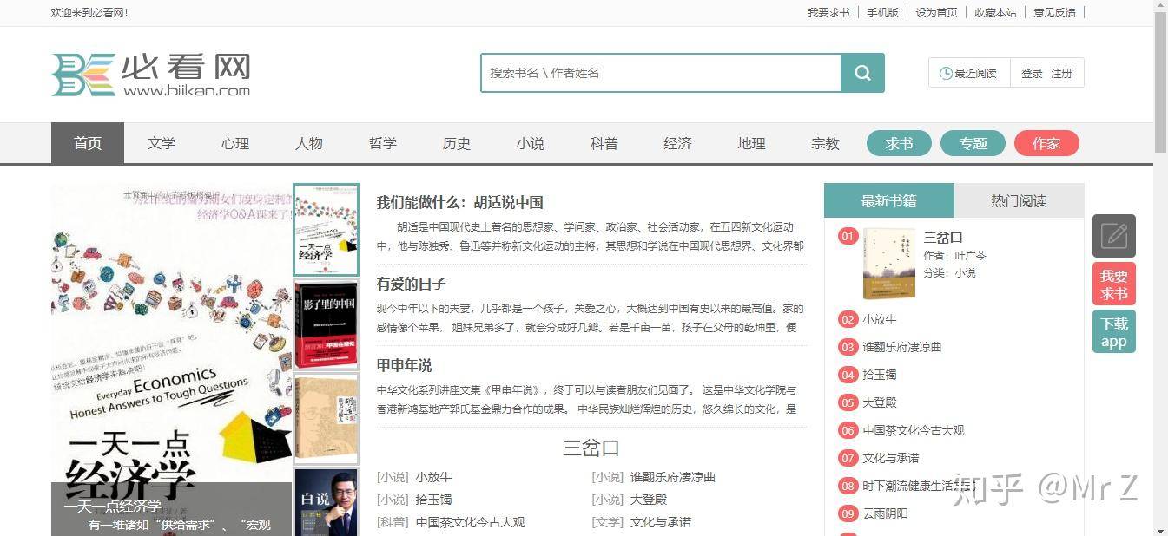
Task: Open the 下载app floating button
Action: 1114,331
